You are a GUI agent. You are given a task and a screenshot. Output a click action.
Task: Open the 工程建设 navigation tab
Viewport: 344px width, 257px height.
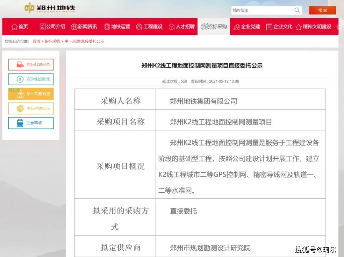tap(149, 27)
